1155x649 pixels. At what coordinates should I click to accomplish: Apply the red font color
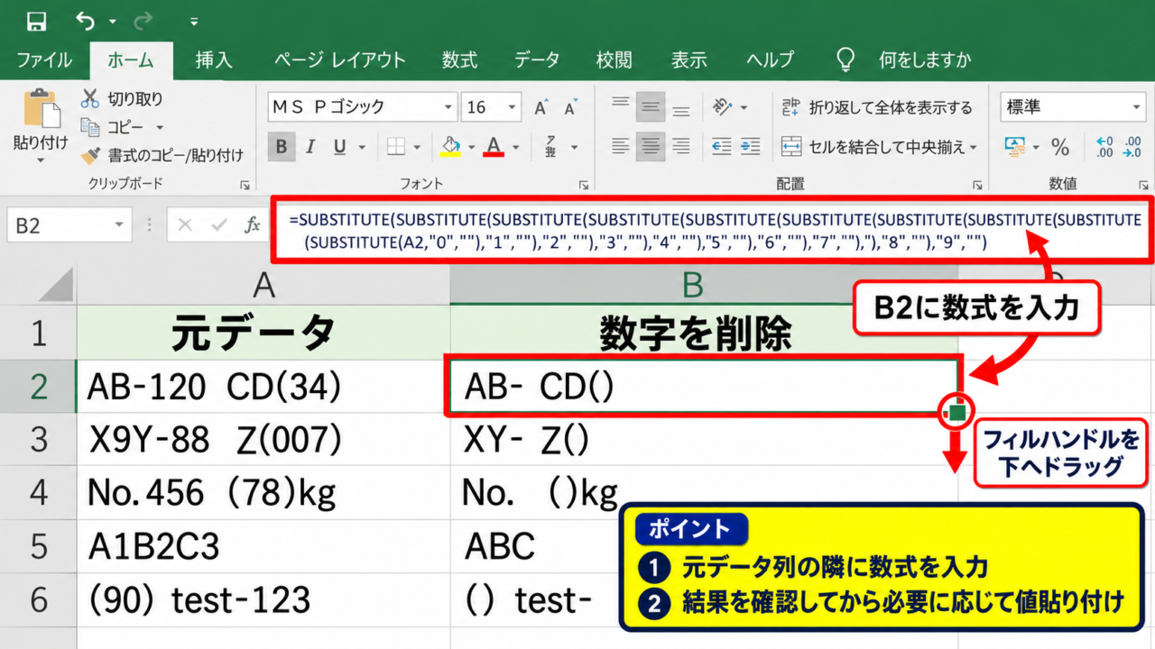click(493, 147)
